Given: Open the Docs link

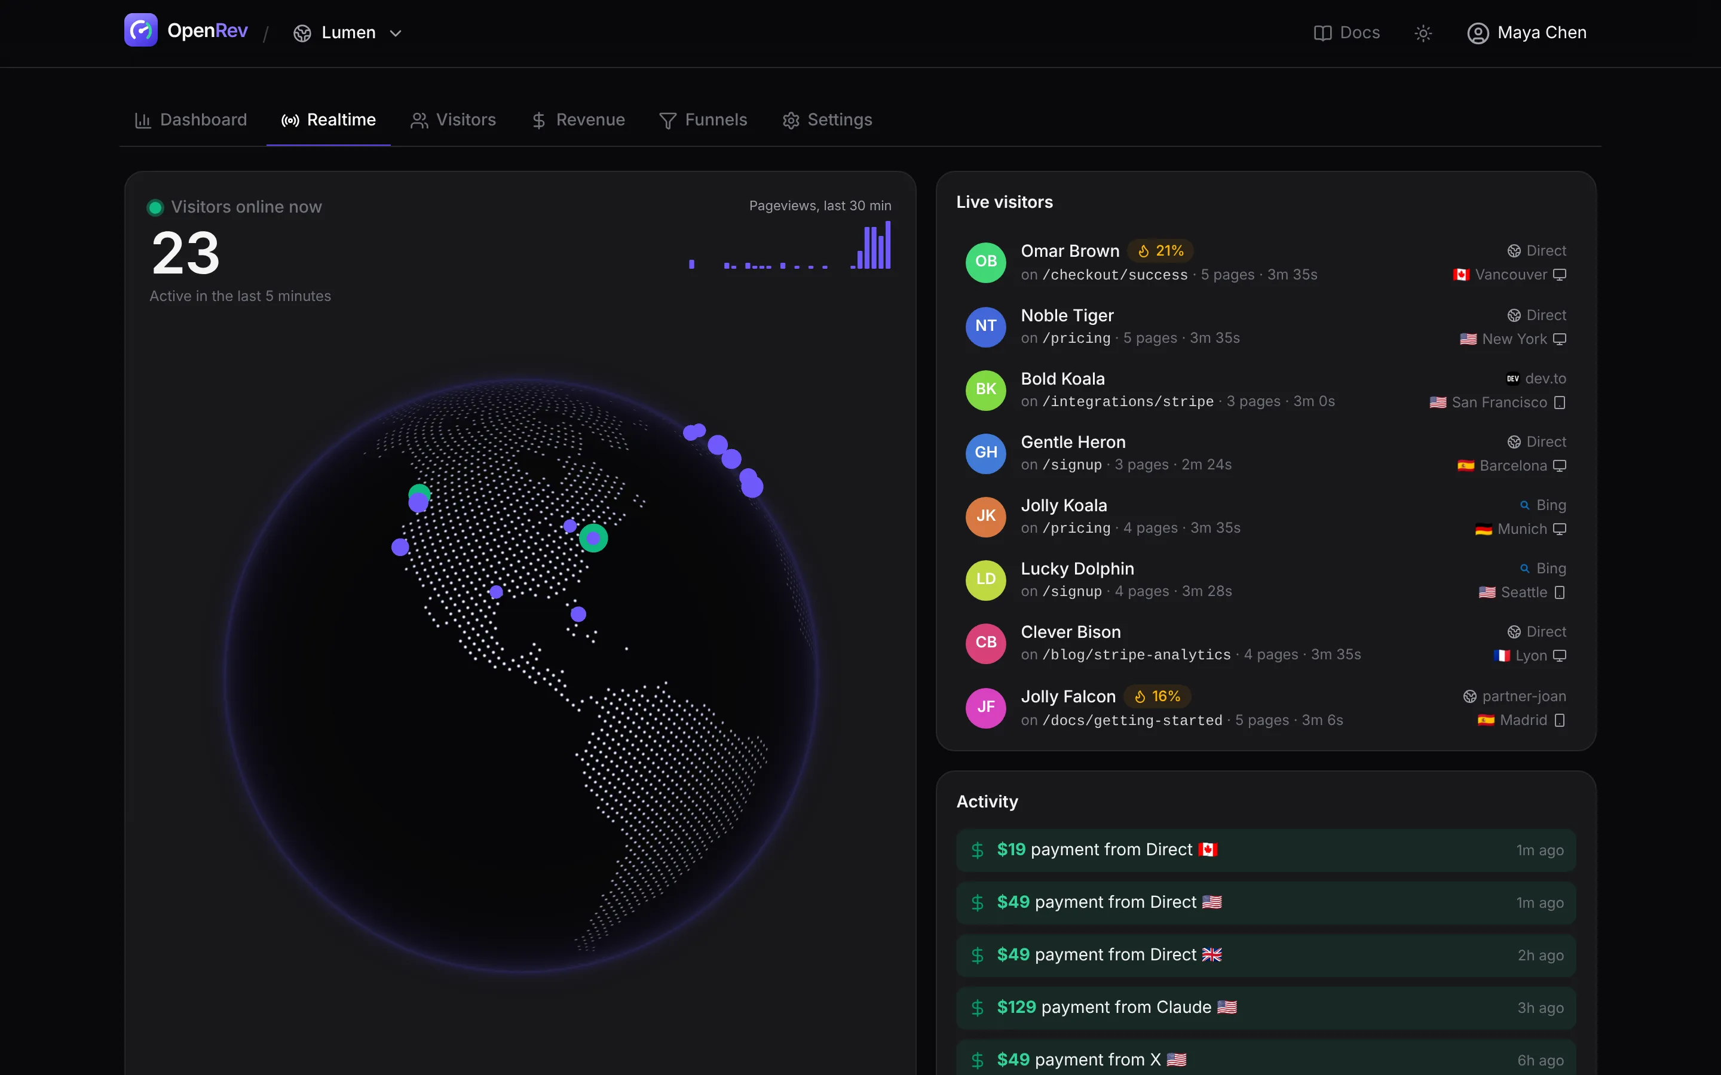Looking at the screenshot, I should (x=1347, y=33).
